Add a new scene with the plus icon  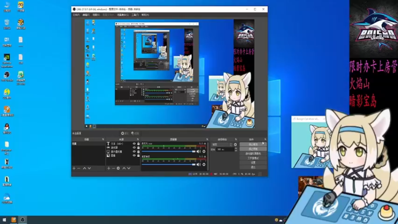click(x=74, y=168)
